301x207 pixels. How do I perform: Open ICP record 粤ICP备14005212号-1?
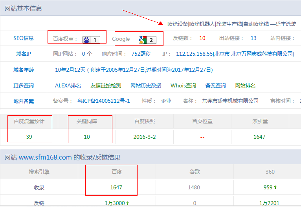tap(104, 101)
